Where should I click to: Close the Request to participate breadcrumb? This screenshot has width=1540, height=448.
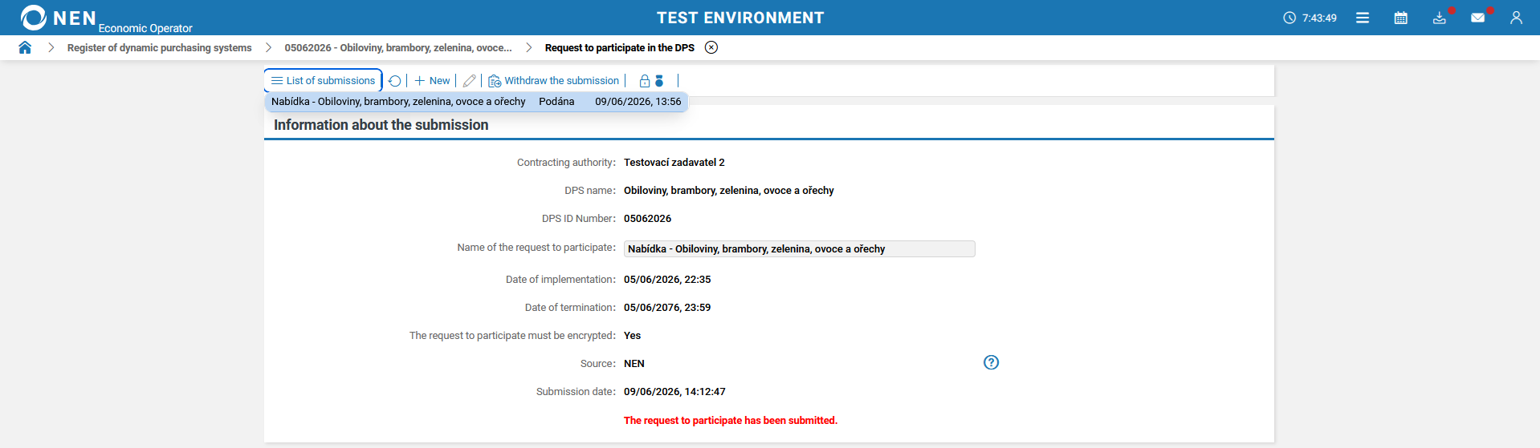[x=711, y=47]
